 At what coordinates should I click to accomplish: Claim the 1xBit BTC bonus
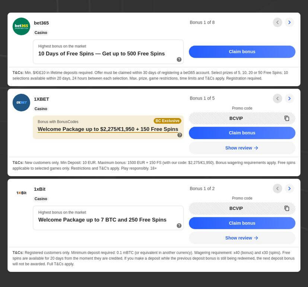242,223
